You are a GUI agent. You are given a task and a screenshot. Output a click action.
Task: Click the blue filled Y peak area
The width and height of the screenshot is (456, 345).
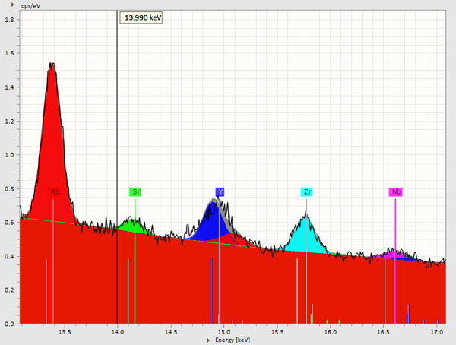click(211, 220)
